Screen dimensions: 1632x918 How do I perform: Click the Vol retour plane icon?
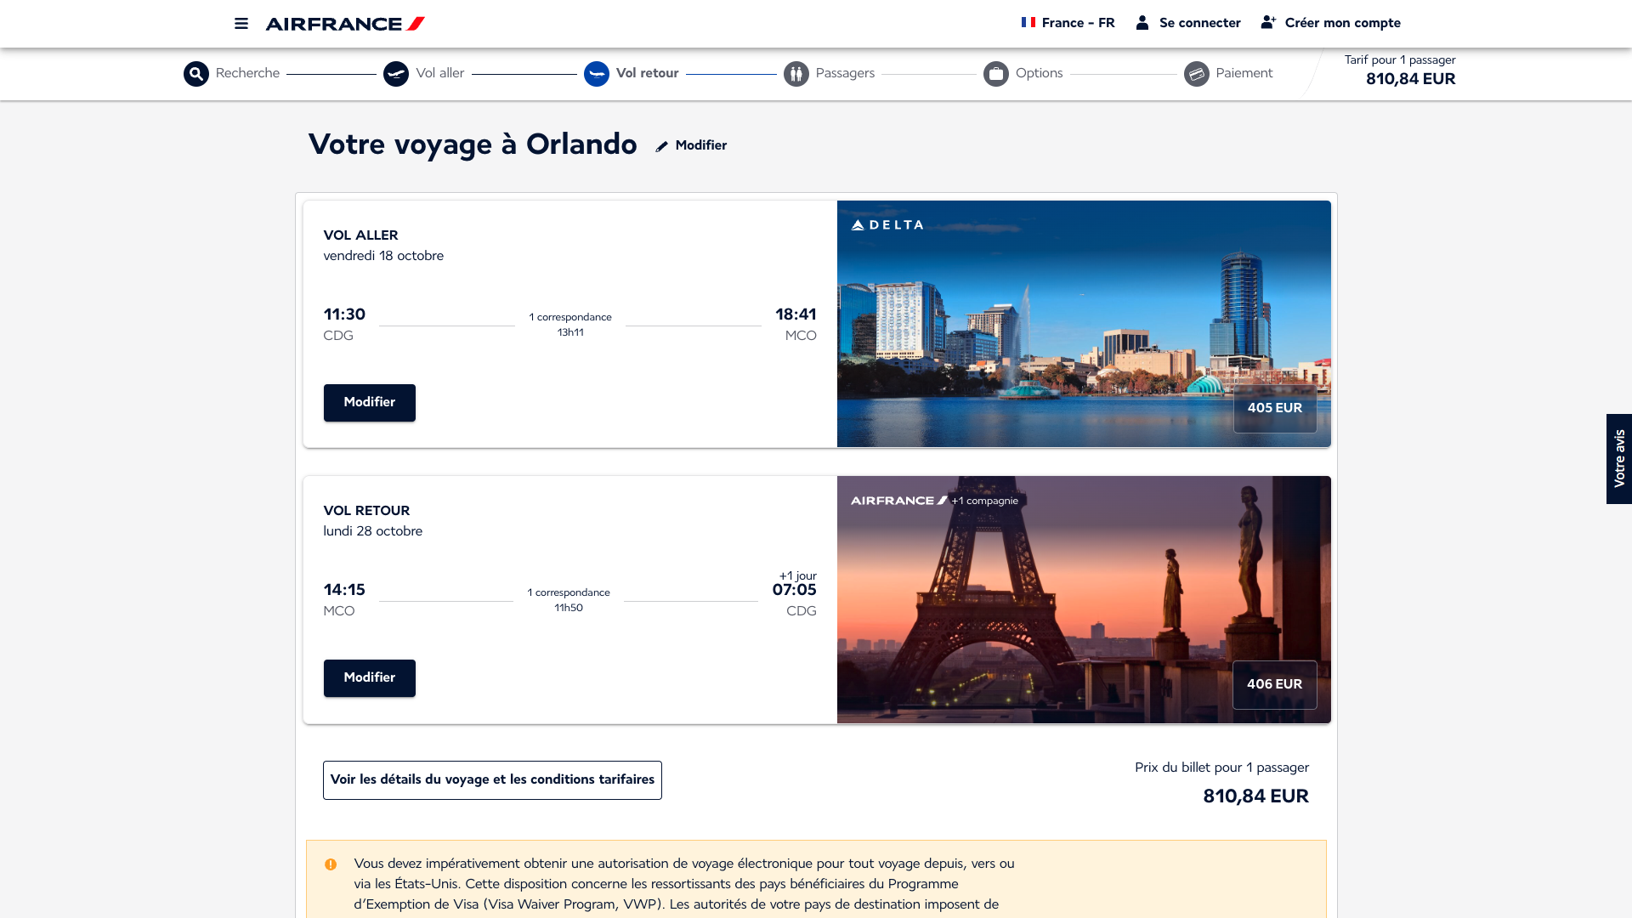(x=597, y=74)
